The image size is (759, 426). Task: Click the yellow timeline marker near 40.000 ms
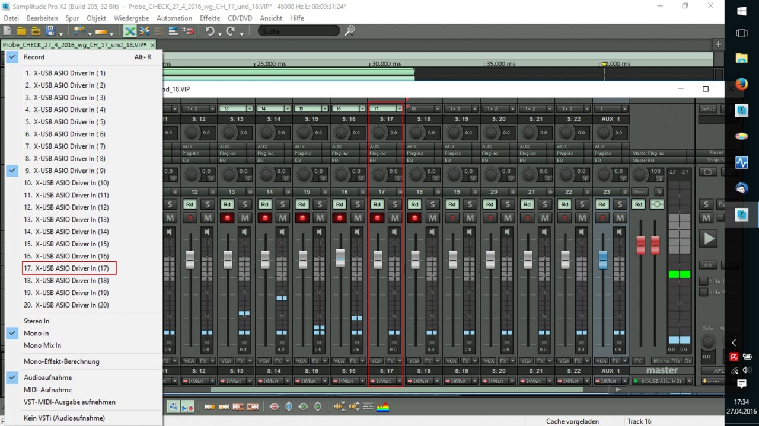point(604,63)
